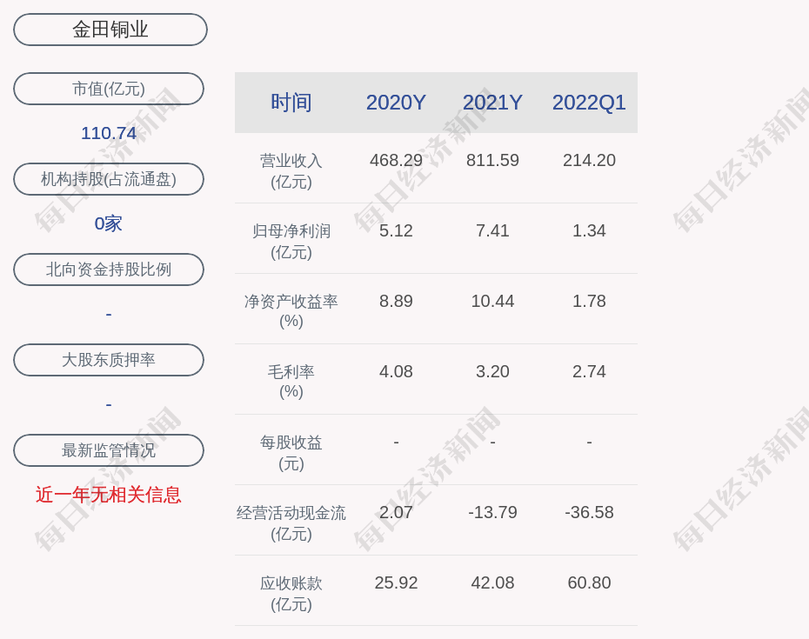Select the 大股东质押率 pill
This screenshot has height=639, width=809.
click(109, 359)
